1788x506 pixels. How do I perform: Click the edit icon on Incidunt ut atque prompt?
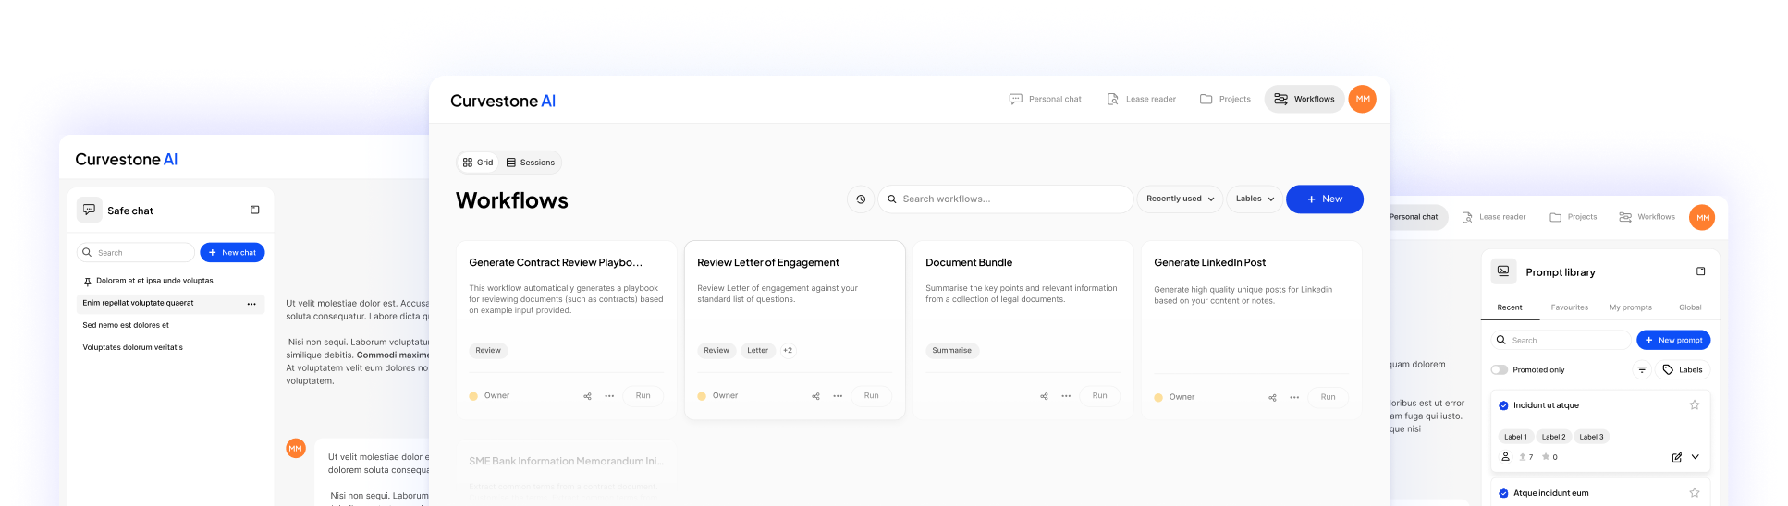click(x=1676, y=457)
